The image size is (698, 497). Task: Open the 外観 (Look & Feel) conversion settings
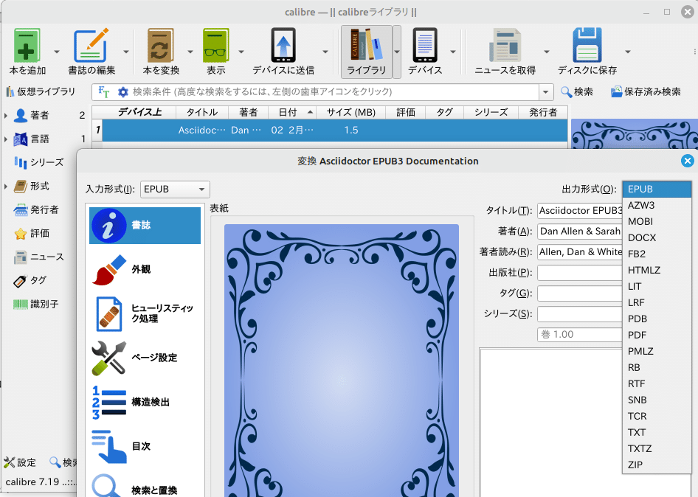144,270
